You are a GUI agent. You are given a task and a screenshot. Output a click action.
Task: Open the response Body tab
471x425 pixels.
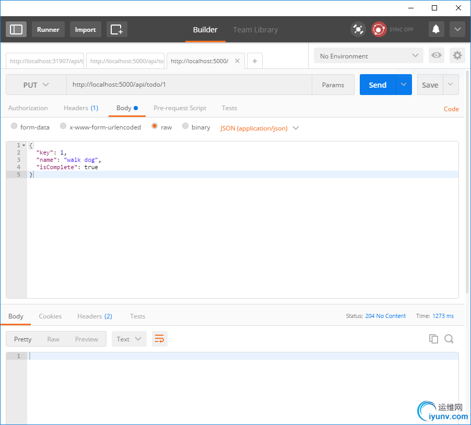pos(16,316)
